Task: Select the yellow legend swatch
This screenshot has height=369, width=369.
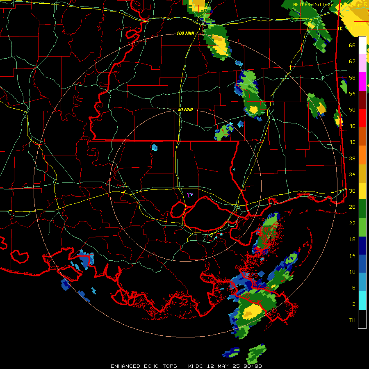Action: [362, 191]
